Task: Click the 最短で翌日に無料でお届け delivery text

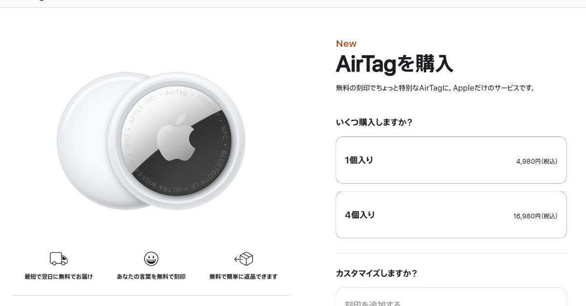Action: [x=59, y=277]
